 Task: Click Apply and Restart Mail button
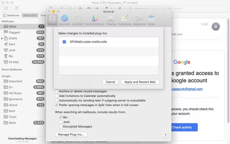point(140,82)
